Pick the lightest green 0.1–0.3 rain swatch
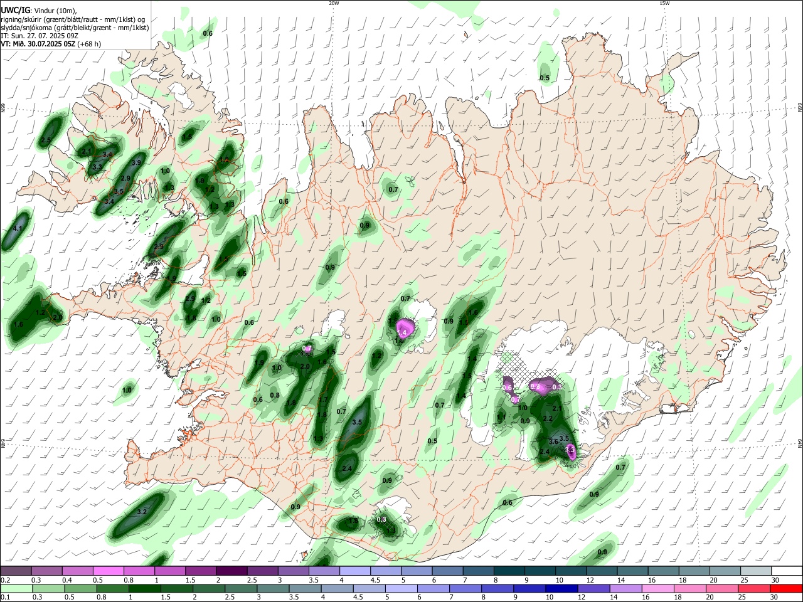 click(x=16, y=589)
